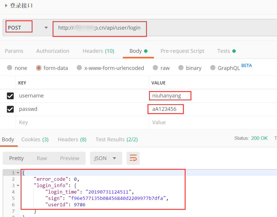Collapse the login_info JSON fold arrow
Viewport: 277px width, 217px height.
click(x=18, y=185)
